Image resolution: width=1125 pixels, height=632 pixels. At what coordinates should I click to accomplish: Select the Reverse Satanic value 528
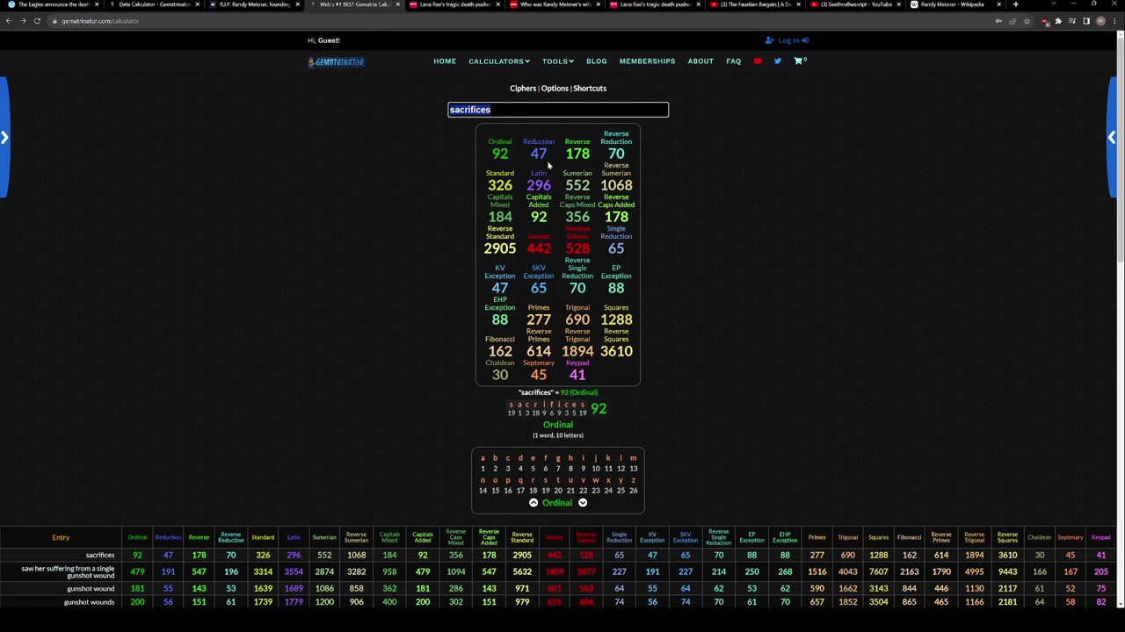577,248
